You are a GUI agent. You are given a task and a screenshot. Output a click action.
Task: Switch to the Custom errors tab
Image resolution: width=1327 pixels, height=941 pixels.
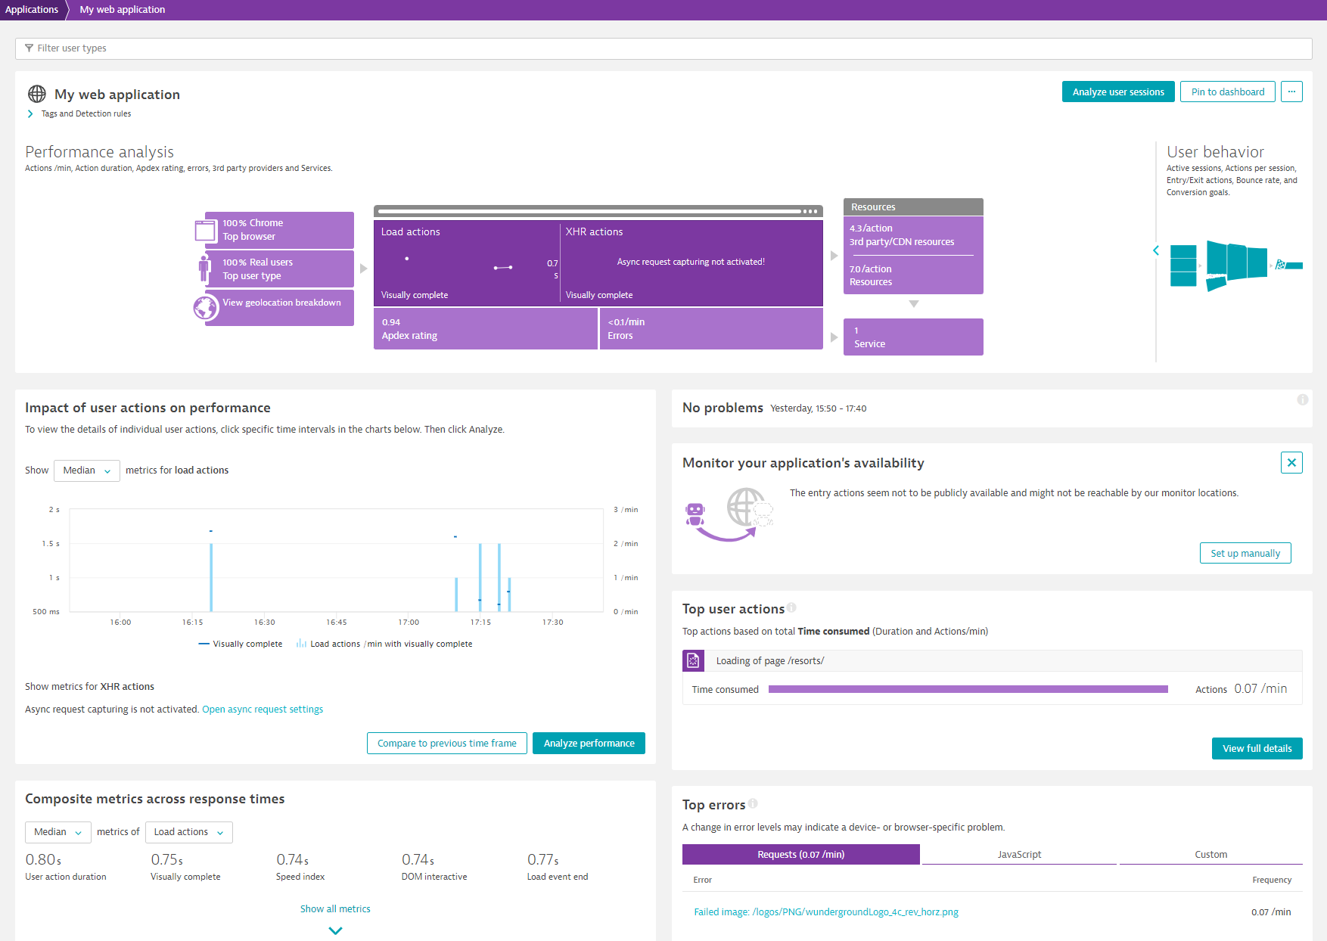(x=1210, y=854)
